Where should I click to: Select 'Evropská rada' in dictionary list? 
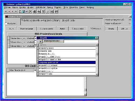(67, 51)
